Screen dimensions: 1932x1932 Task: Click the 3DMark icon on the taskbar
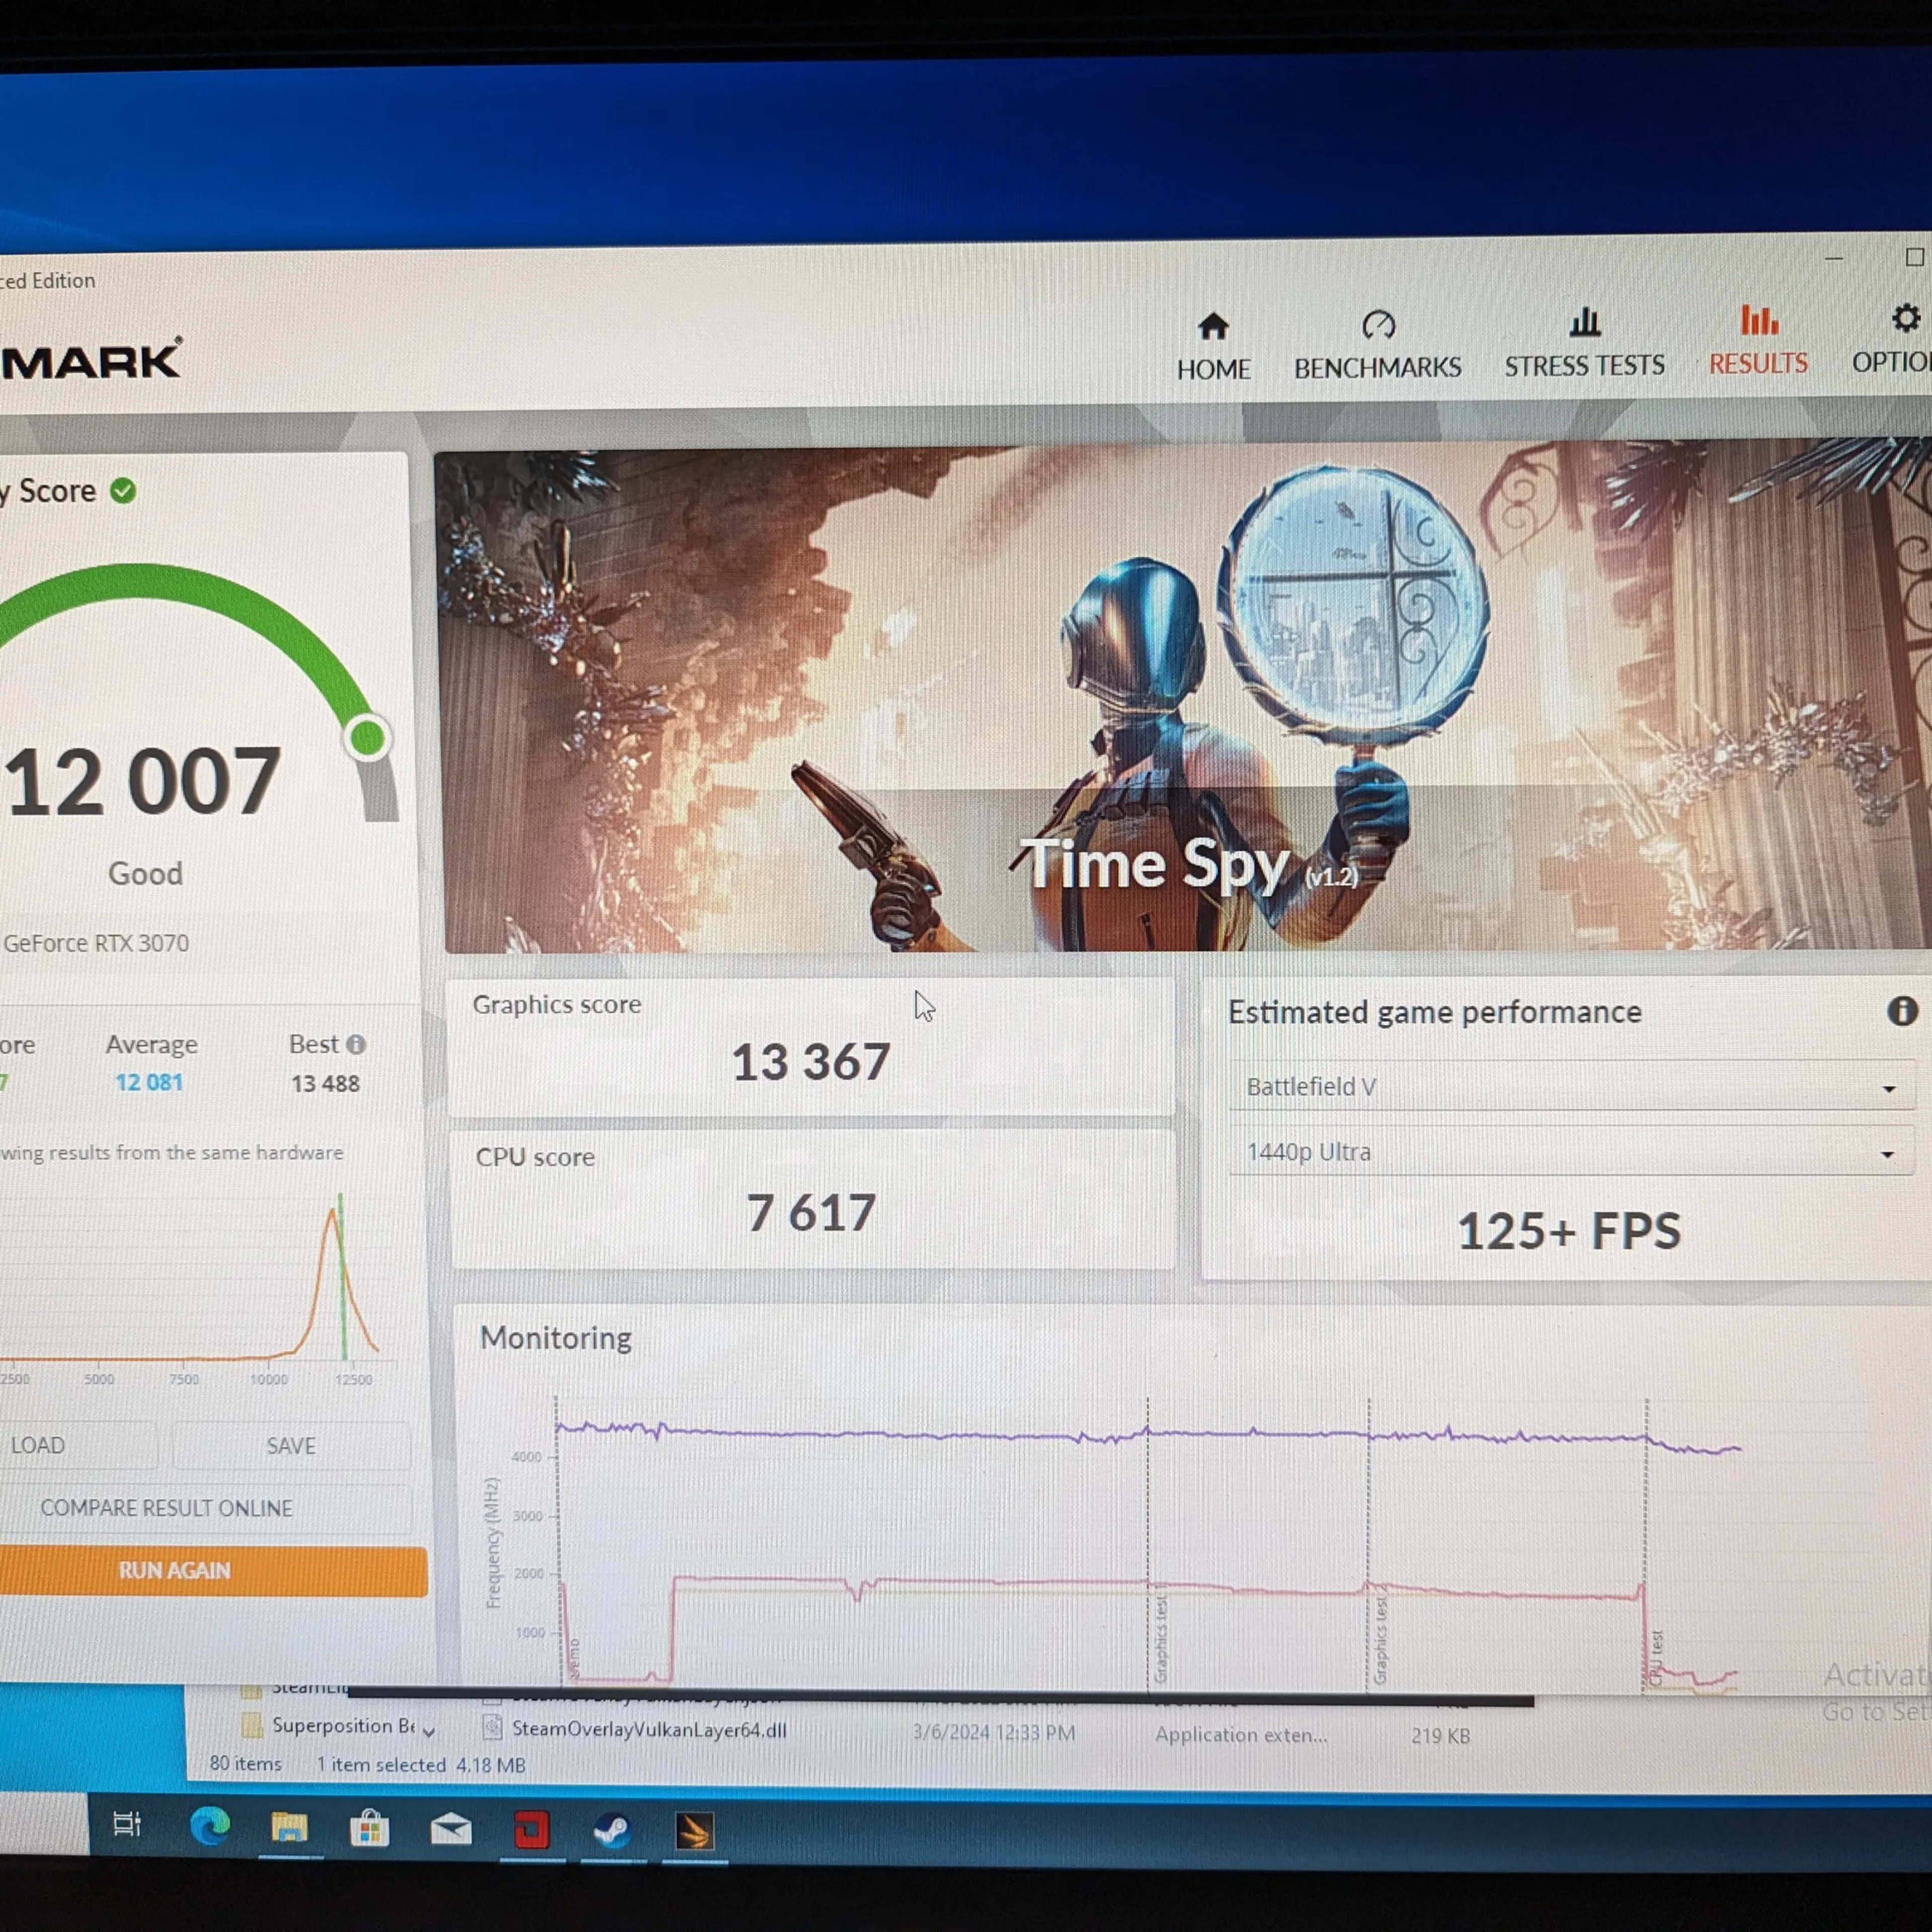click(x=695, y=1833)
